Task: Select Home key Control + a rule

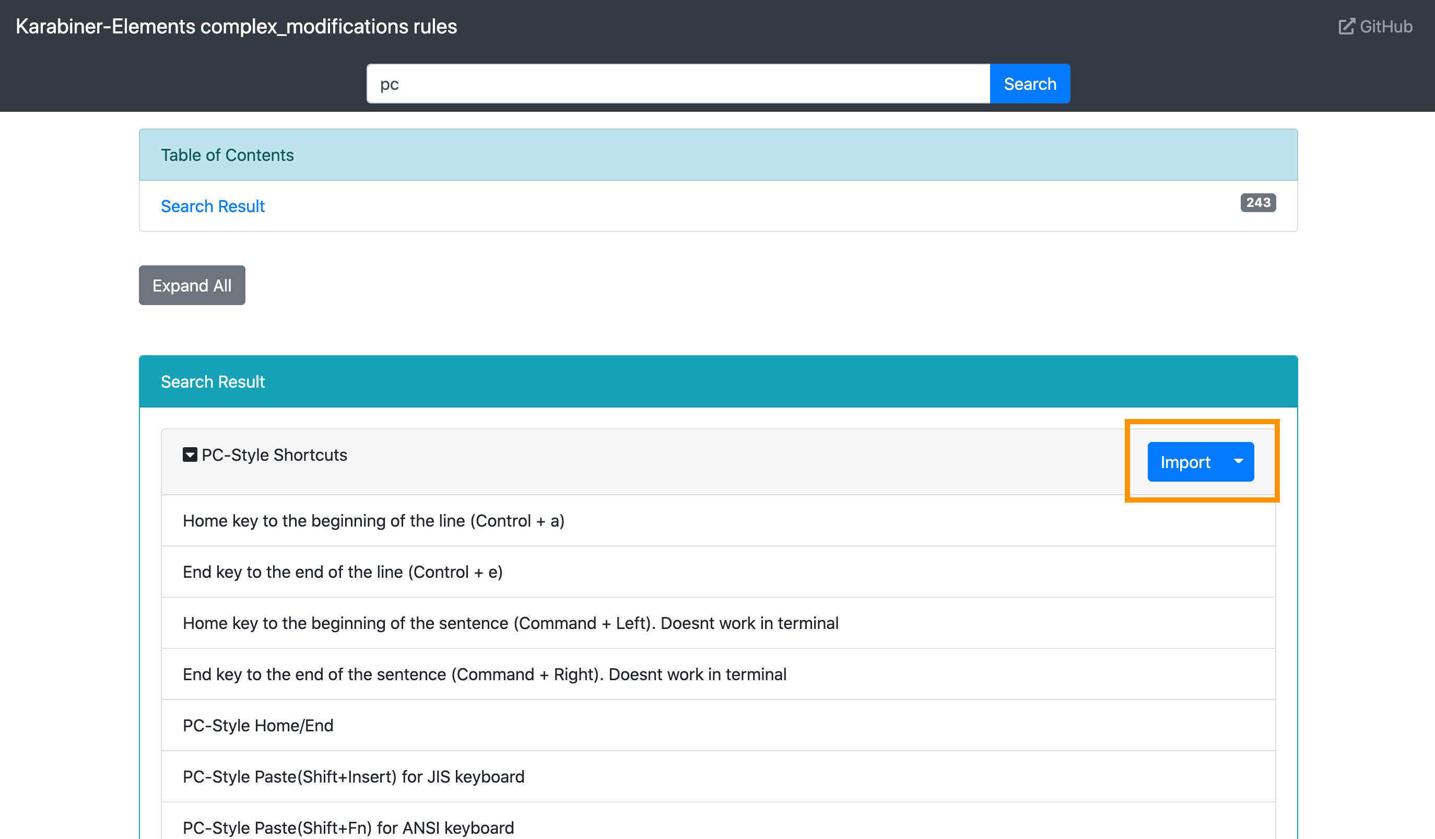Action: (373, 521)
